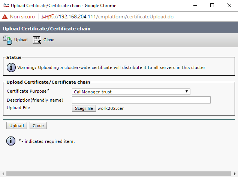Viewport: 238px width, 177px height.
Task: Click the red warning triangle in address bar
Action: click(x=5, y=17)
